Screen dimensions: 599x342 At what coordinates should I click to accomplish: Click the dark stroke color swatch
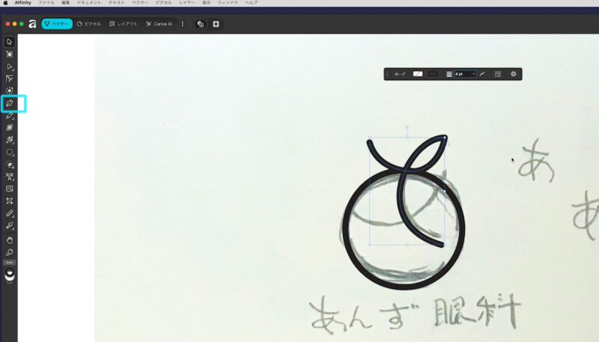pos(433,74)
